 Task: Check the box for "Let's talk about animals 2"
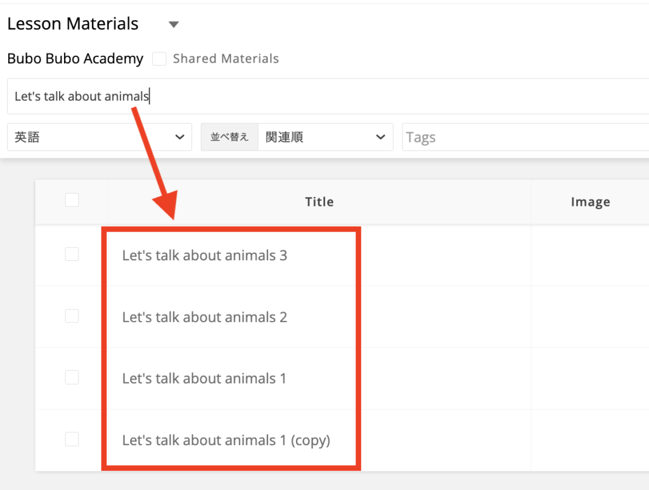(72, 315)
